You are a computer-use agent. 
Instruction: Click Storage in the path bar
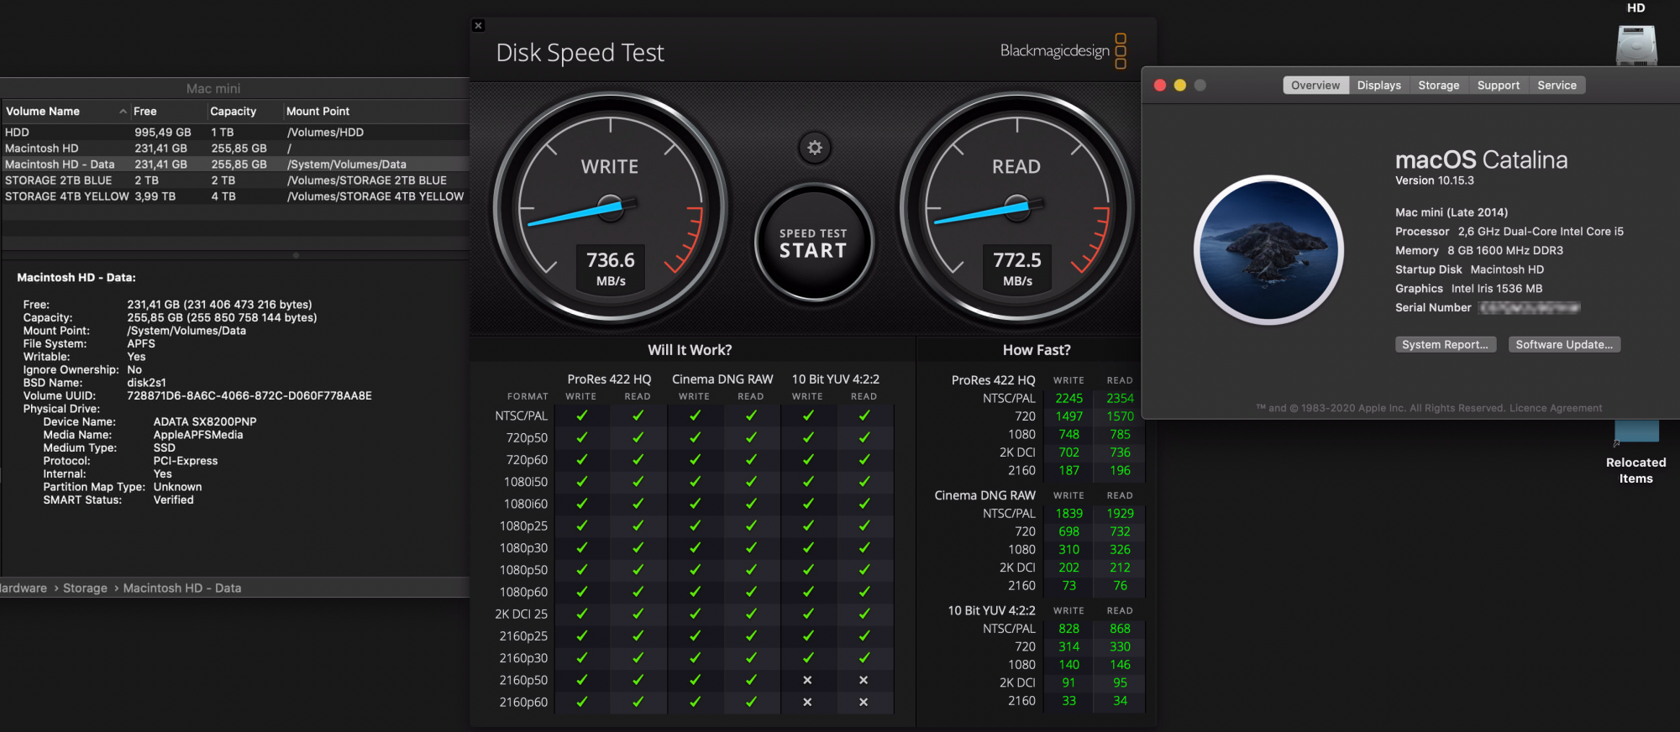click(x=85, y=588)
